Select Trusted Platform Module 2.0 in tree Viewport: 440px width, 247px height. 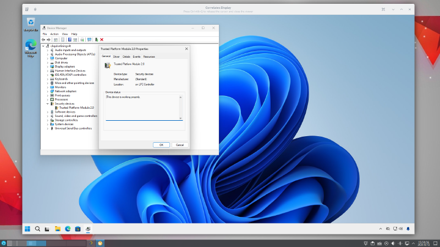76,108
